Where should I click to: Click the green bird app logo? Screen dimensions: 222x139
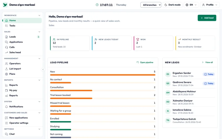coord(5,5)
